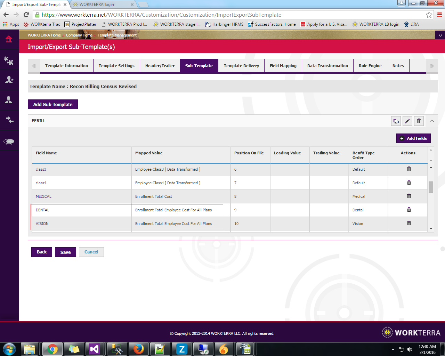Click the down arrow of the table scrollbar
Viewport: 445px width, 356px height.
pos(431,229)
